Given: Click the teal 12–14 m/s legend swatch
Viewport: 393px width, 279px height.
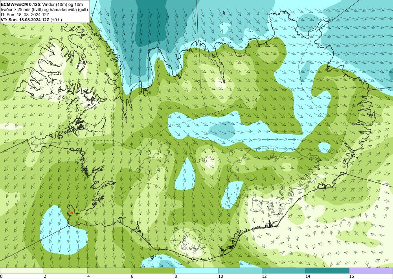Looking at the screenshot, I should [x=283, y=270].
